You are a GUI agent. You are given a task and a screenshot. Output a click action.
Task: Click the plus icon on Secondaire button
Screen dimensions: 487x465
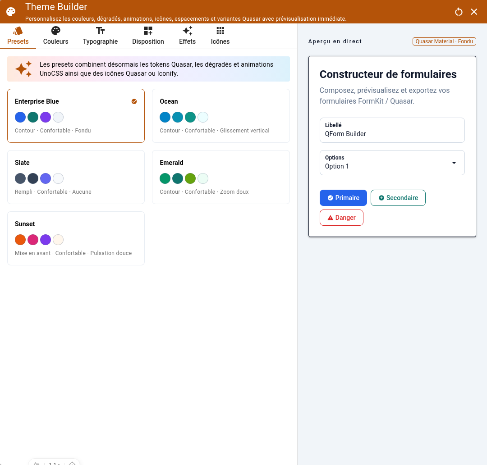381,198
